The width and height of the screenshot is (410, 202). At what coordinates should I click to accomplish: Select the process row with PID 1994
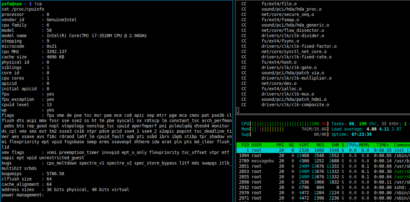click(x=323, y=156)
